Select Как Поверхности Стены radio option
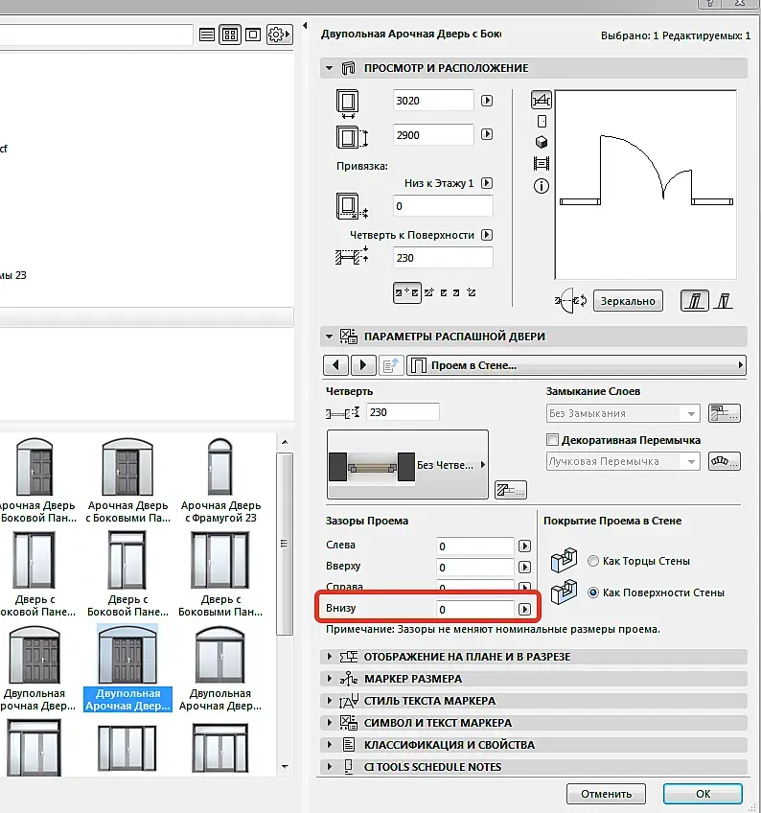The width and height of the screenshot is (761, 813). [x=593, y=592]
